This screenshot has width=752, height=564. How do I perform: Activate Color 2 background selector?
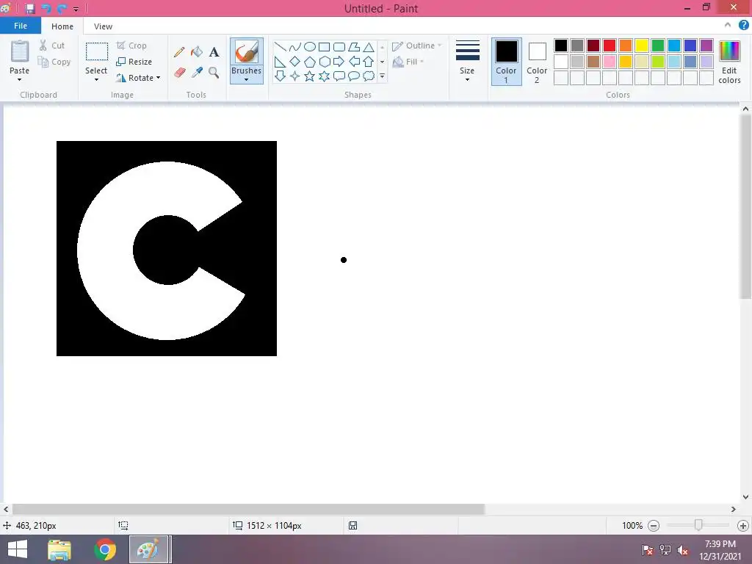(x=537, y=62)
